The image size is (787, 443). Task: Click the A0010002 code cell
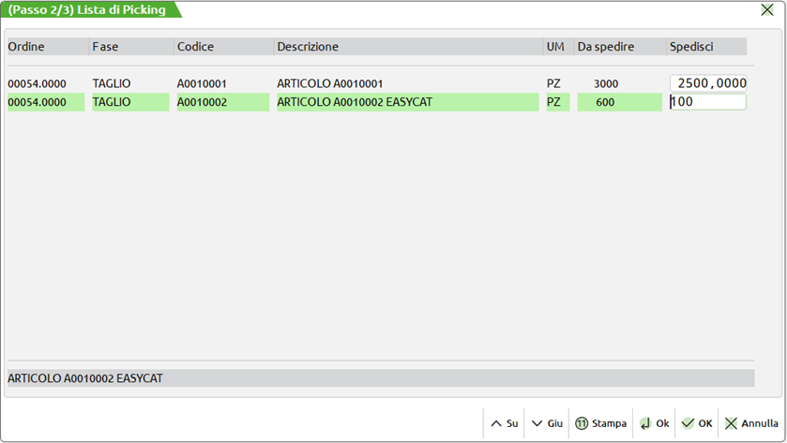click(x=202, y=102)
